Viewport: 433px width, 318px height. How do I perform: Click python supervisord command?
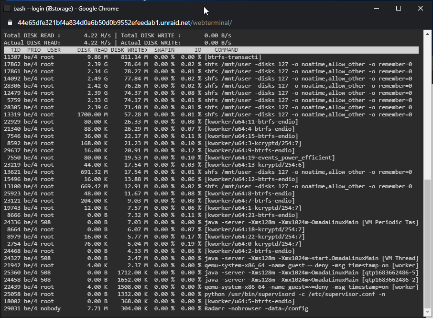click(295, 295)
